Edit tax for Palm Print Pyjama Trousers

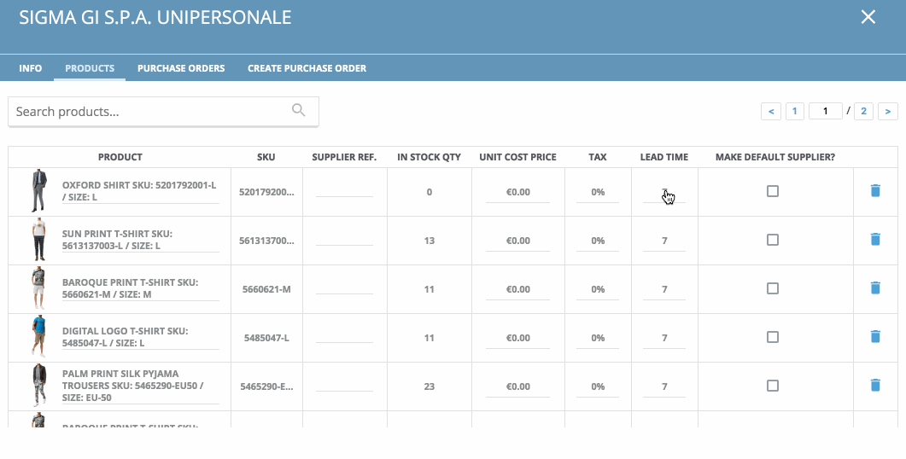click(x=598, y=386)
